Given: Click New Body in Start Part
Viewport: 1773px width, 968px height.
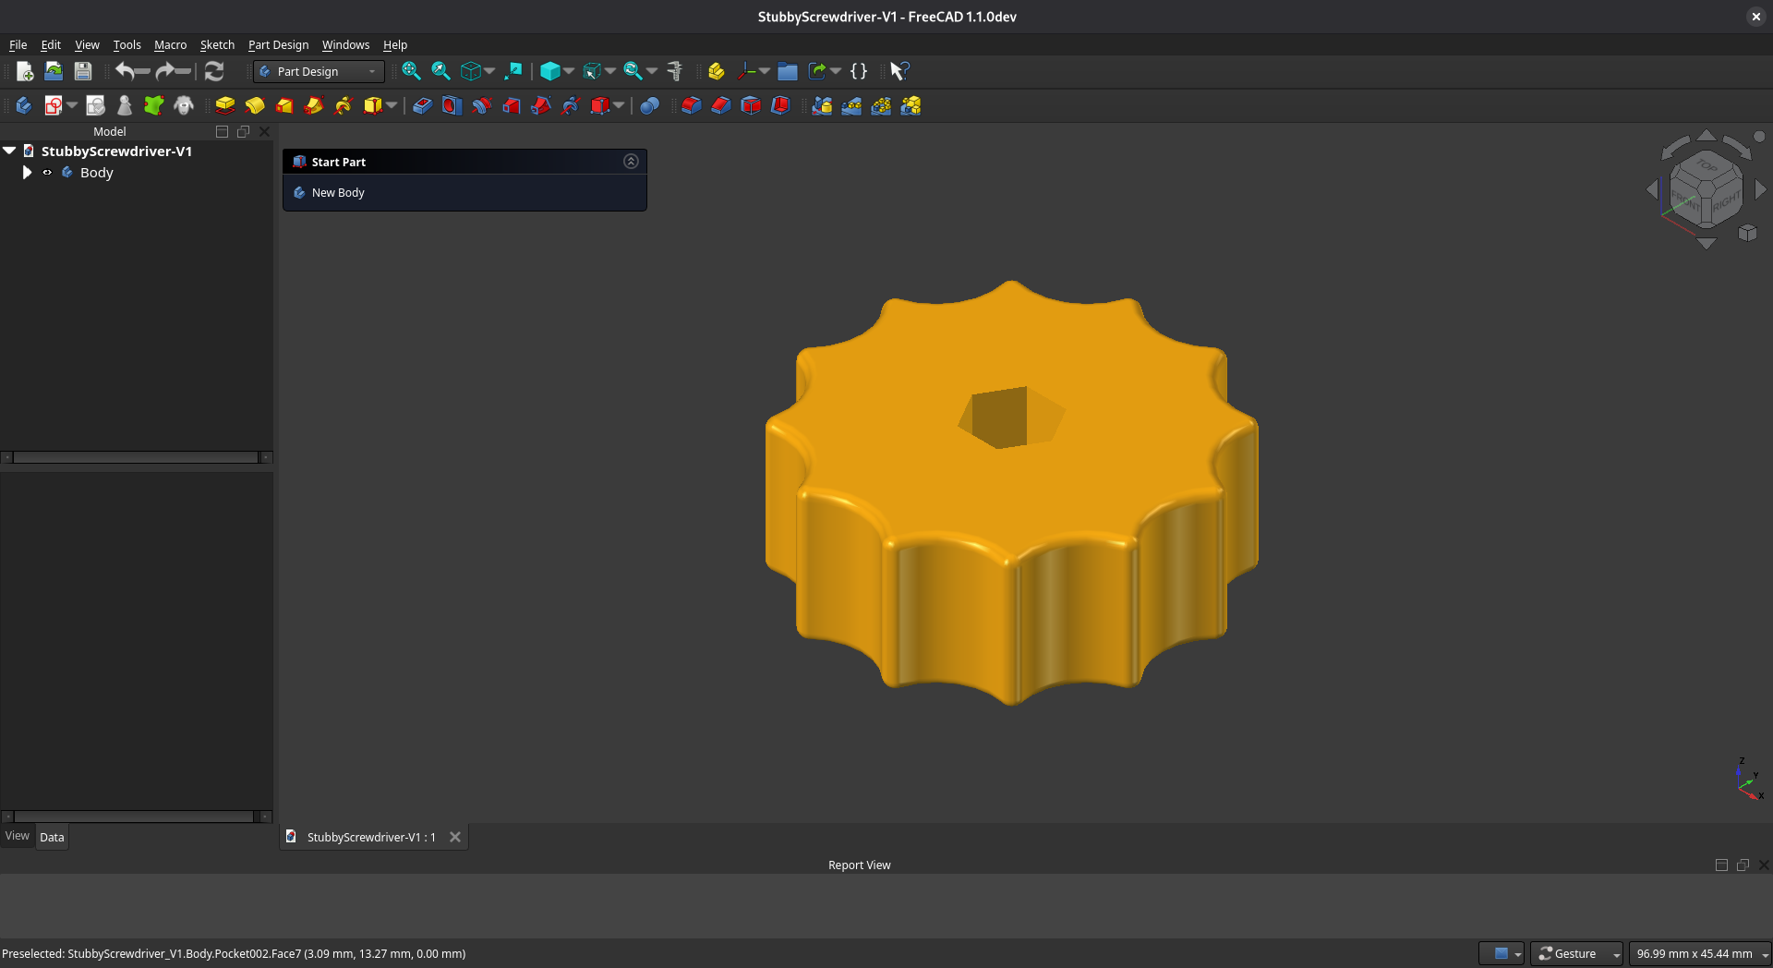Looking at the screenshot, I should pyautogui.click(x=338, y=192).
